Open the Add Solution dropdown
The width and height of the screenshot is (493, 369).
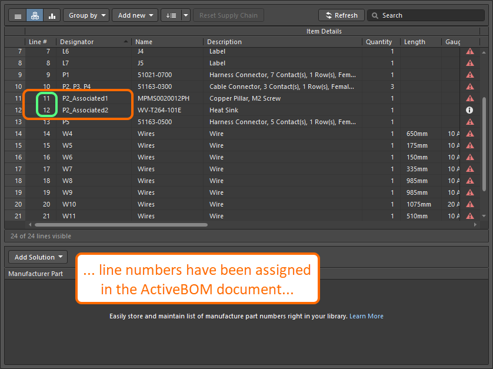click(x=38, y=257)
